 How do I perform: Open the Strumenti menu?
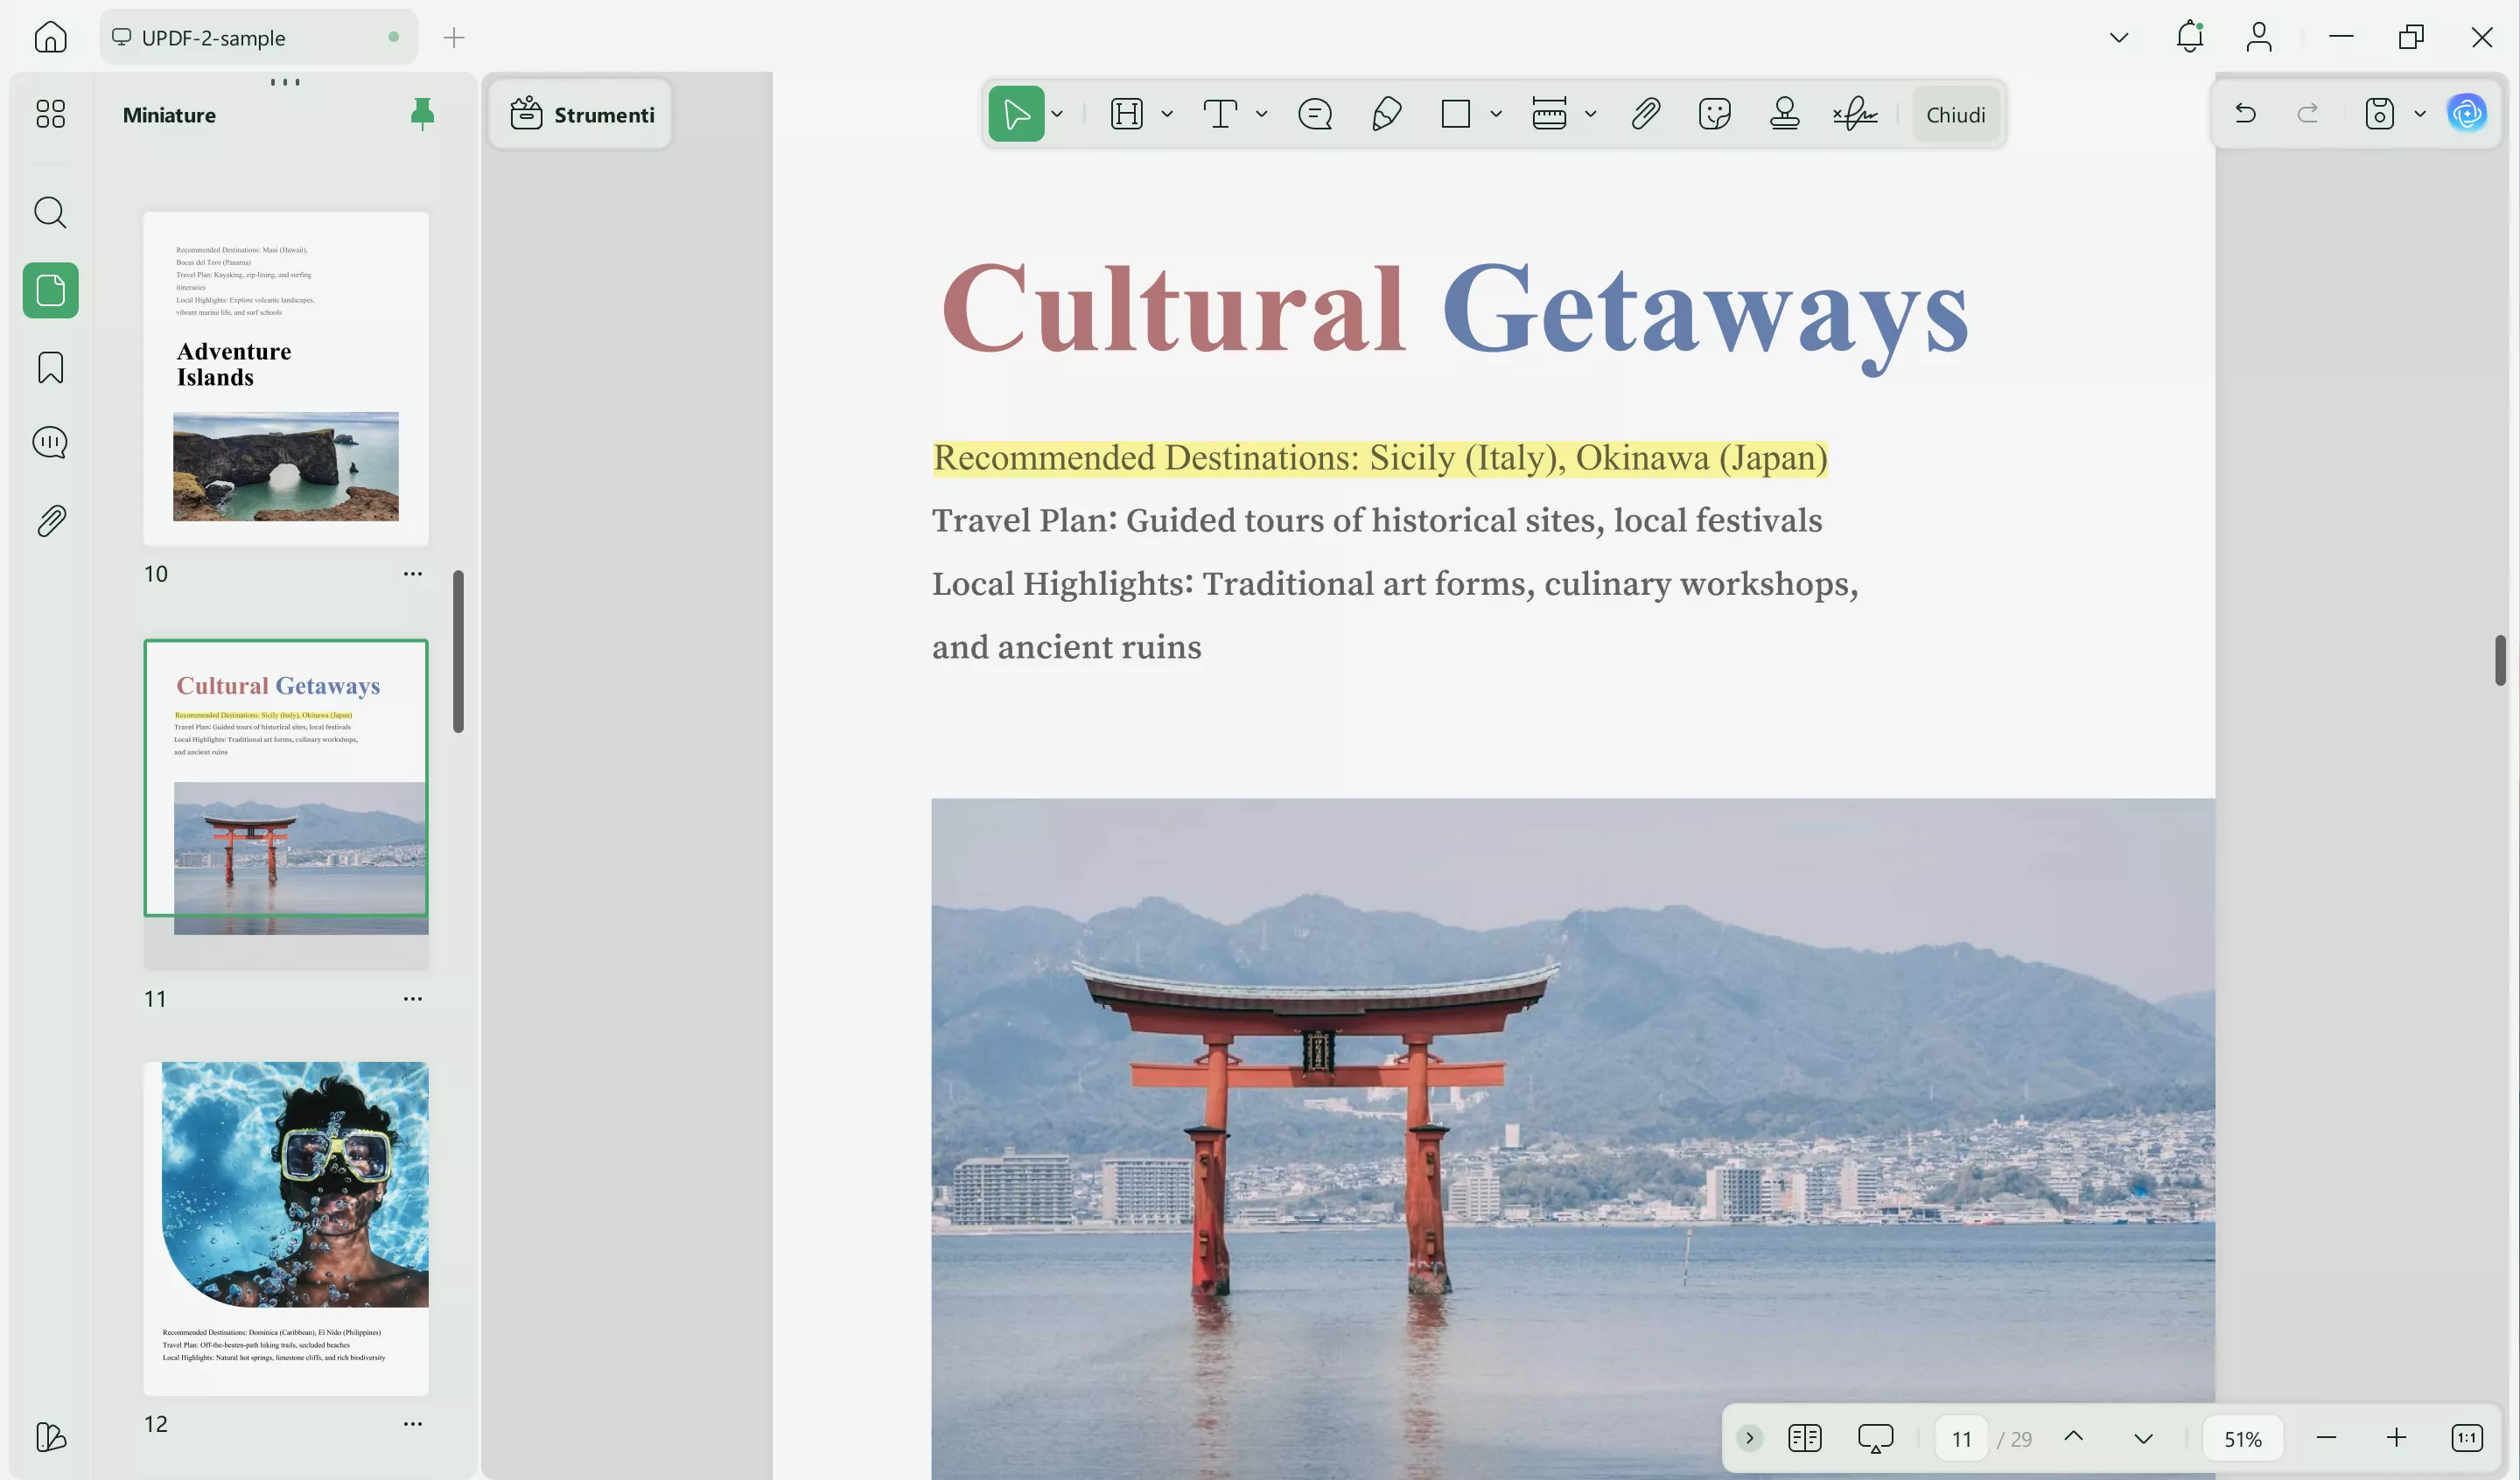click(x=581, y=115)
